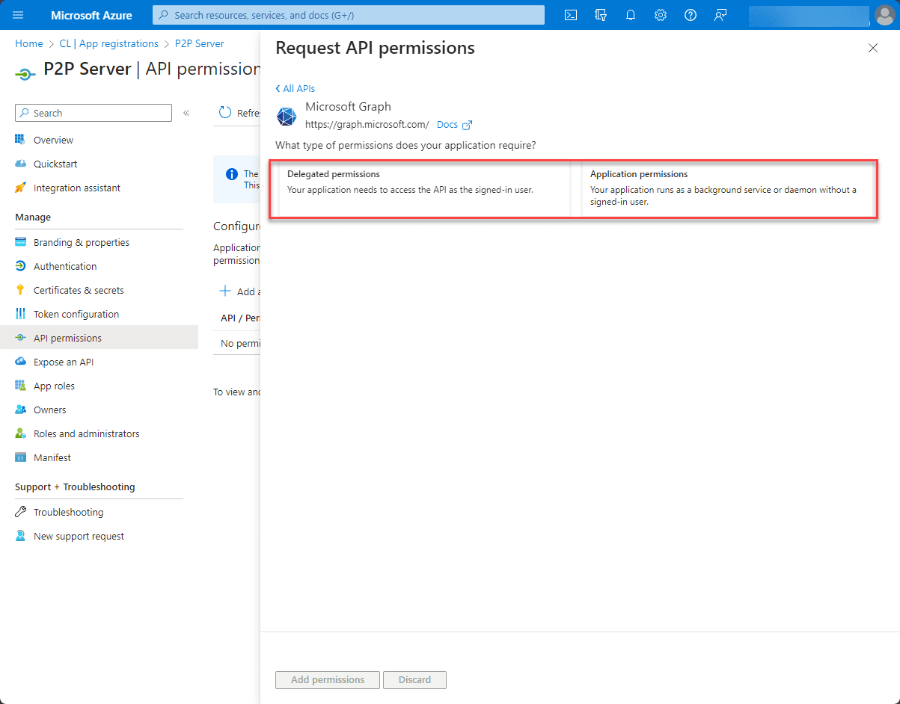Click the Integration assistant rocket icon
Image resolution: width=900 pixels, height=704 pixels.
pos(20,188)
